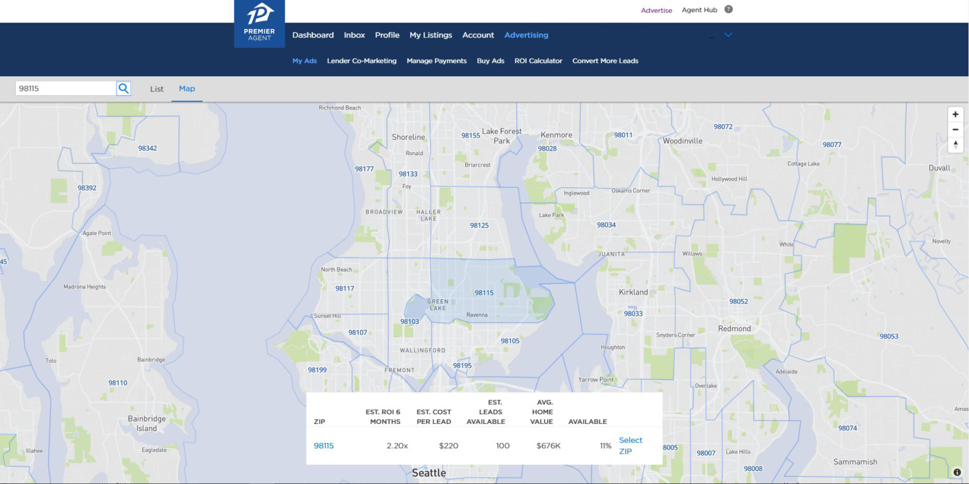This screenshot has height=484, width=969.
Task: Select ZIP 98342 on the map
Action: (x=147, y=148)
